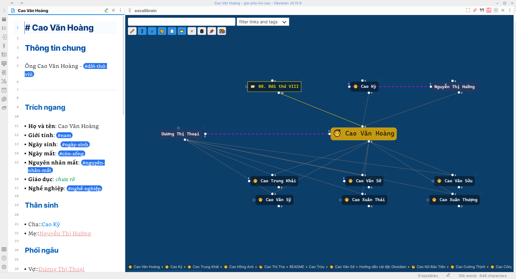Click the family emoji siblings icon
Viewport: 516px width, 279px height.
(221, 31)
